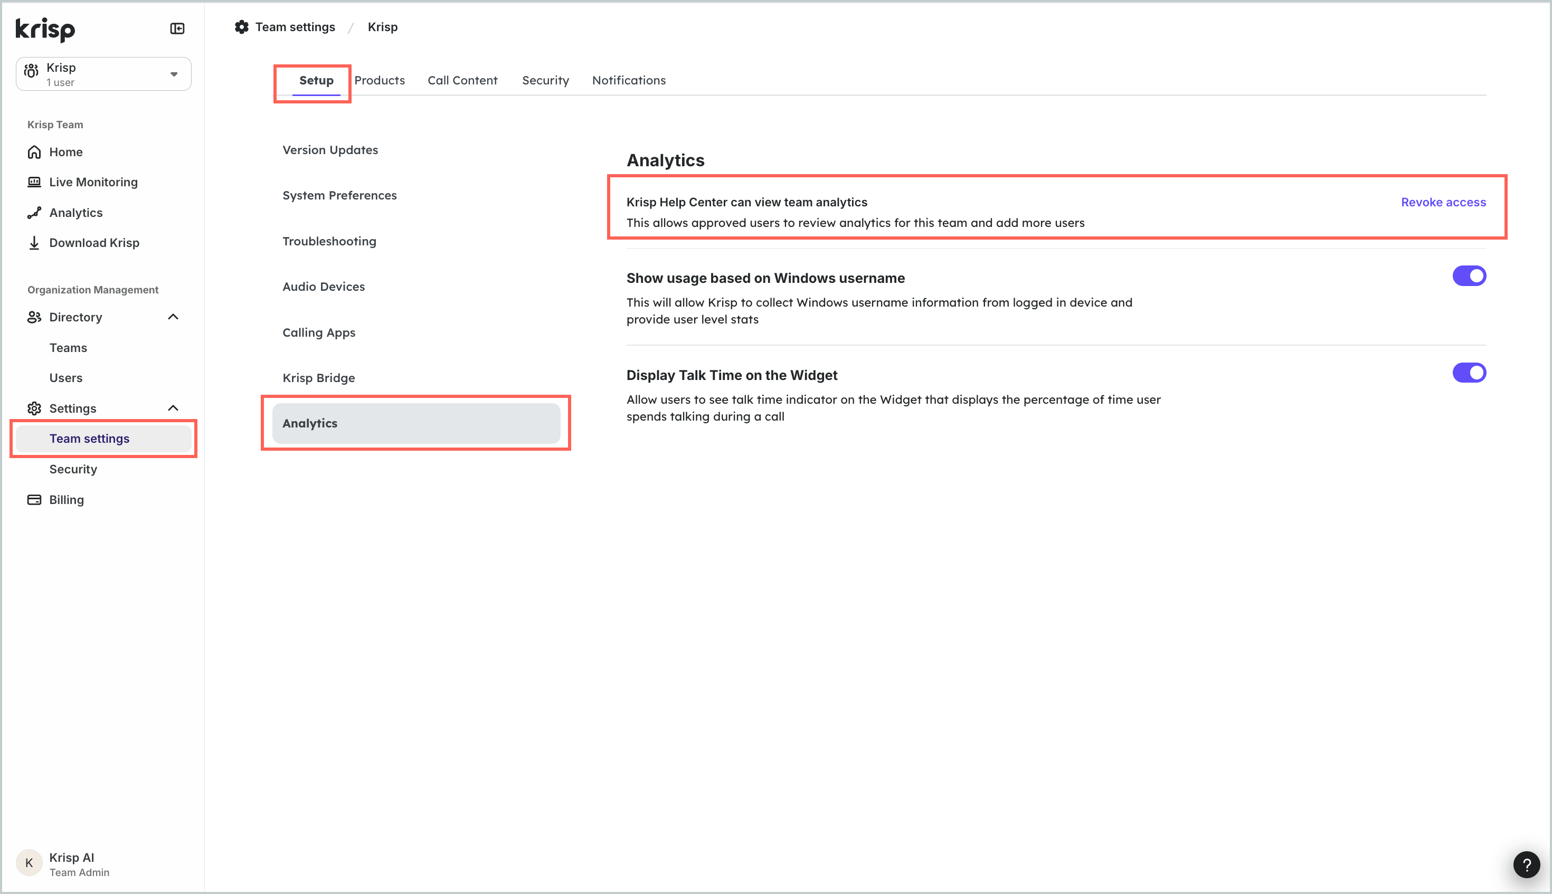Click the team icon in workspace selector
This screenshot has height=894, width=1552.
click(x=31, y=72)
